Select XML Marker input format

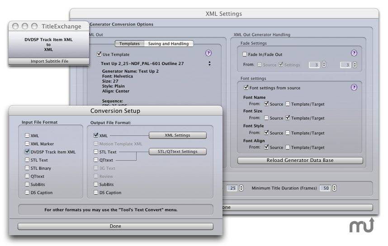click(27, 144)
